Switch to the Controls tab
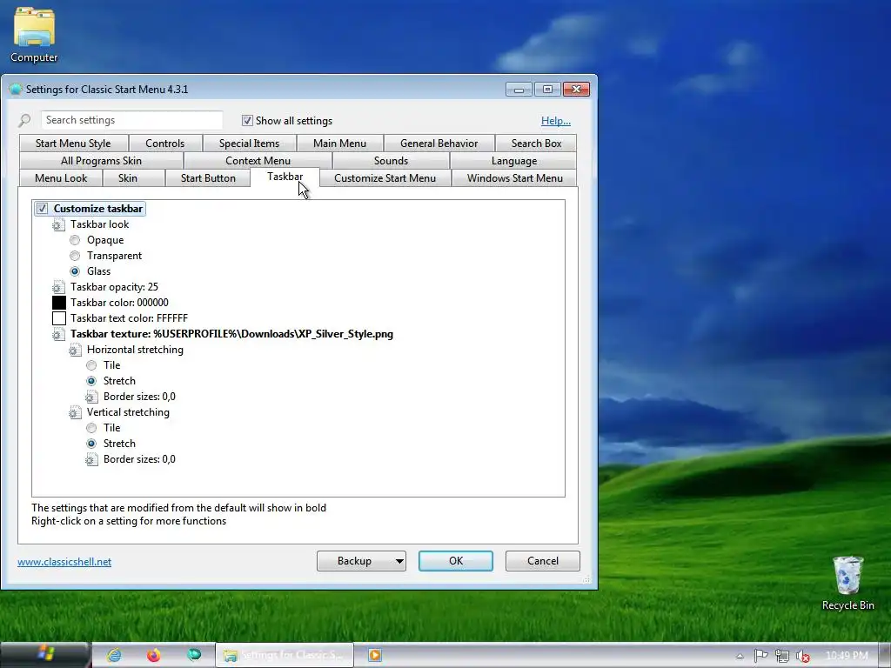Screen dimensions: 891x668 coord(164,144)
